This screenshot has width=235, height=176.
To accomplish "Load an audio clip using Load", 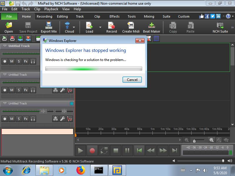I will (x=89, y=27).
